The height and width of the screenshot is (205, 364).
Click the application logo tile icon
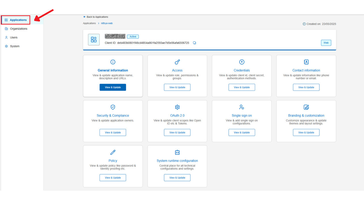[x=94, y=40]
